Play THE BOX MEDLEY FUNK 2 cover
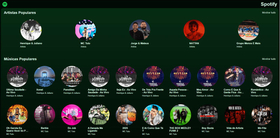 click(x=180, y=115)
